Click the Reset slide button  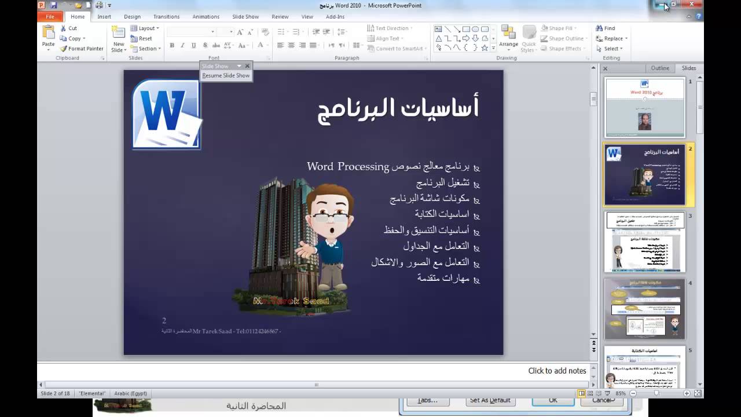(x=141, y=38)
